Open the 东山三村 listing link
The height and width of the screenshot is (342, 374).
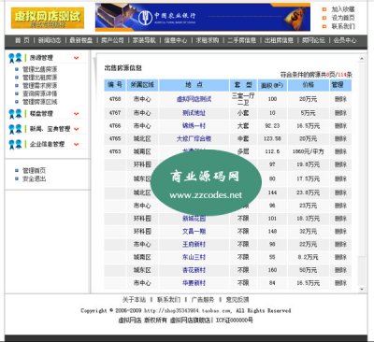194,257
